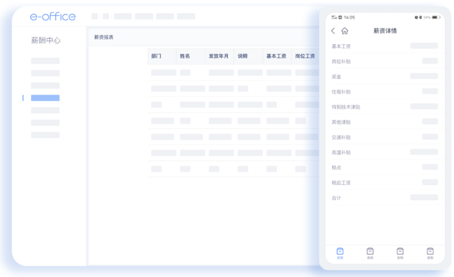Click the highlighted blue sidebar menu item
Screen dimensions: 454x277
pos(45,98)
